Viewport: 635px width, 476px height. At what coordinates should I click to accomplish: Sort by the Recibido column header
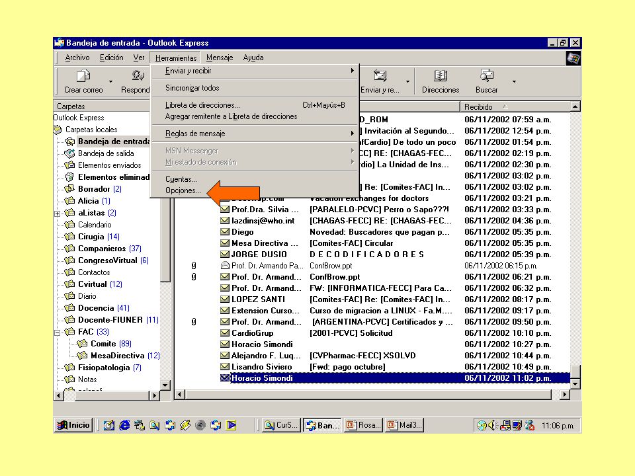point(515,107)
